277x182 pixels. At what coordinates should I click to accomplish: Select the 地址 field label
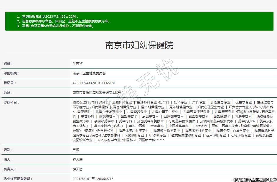click(x=8, y=93)
